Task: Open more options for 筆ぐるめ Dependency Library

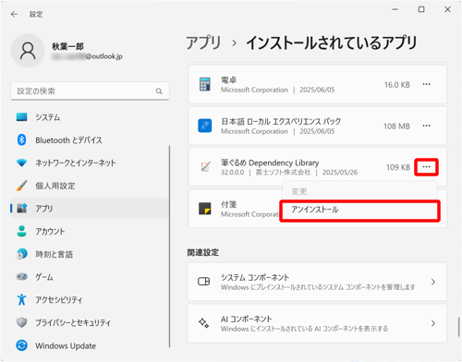Action: (x=427, y=167)
